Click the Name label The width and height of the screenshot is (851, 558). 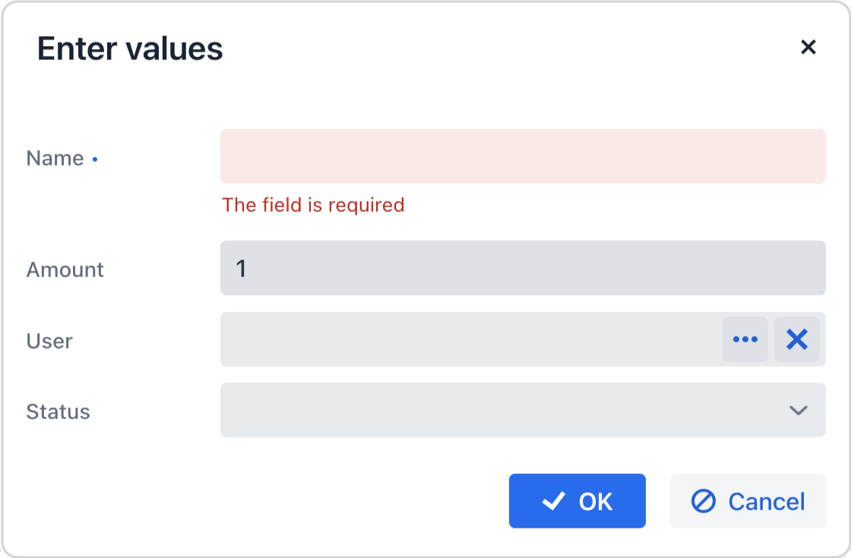point(55,158)
